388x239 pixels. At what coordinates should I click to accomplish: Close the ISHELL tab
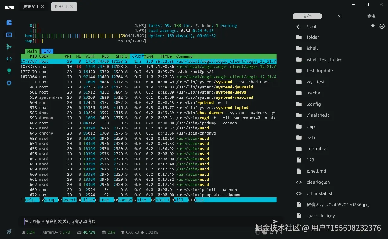(x=72, y=7)
